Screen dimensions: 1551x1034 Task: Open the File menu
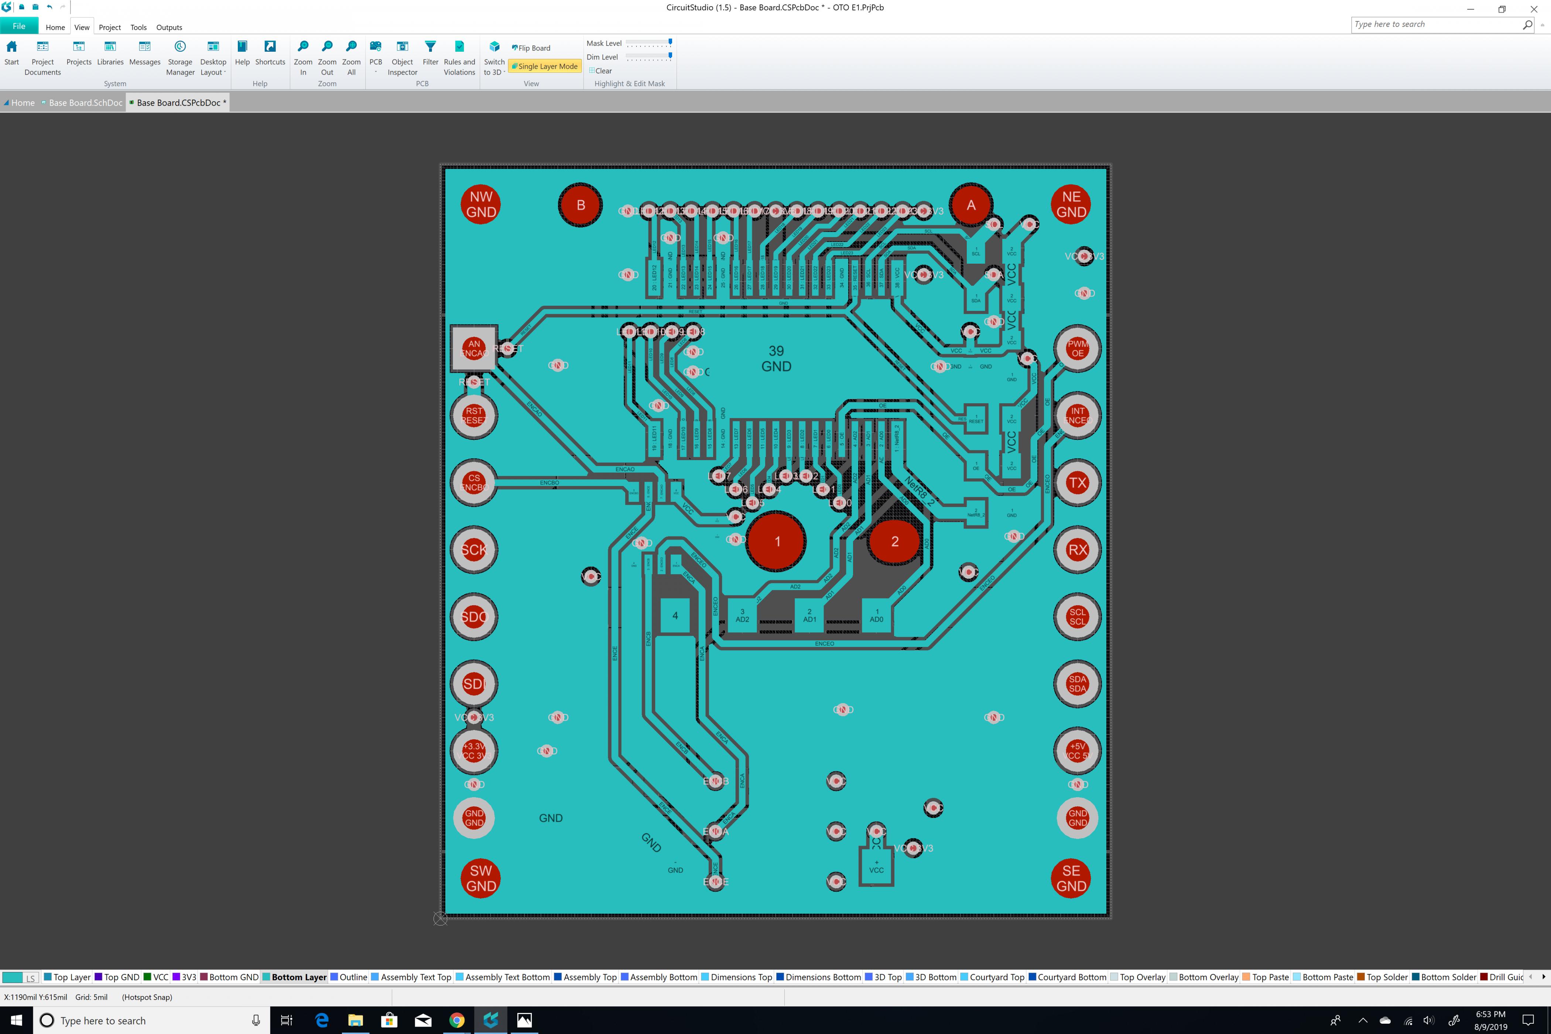(x=19, y=26)
